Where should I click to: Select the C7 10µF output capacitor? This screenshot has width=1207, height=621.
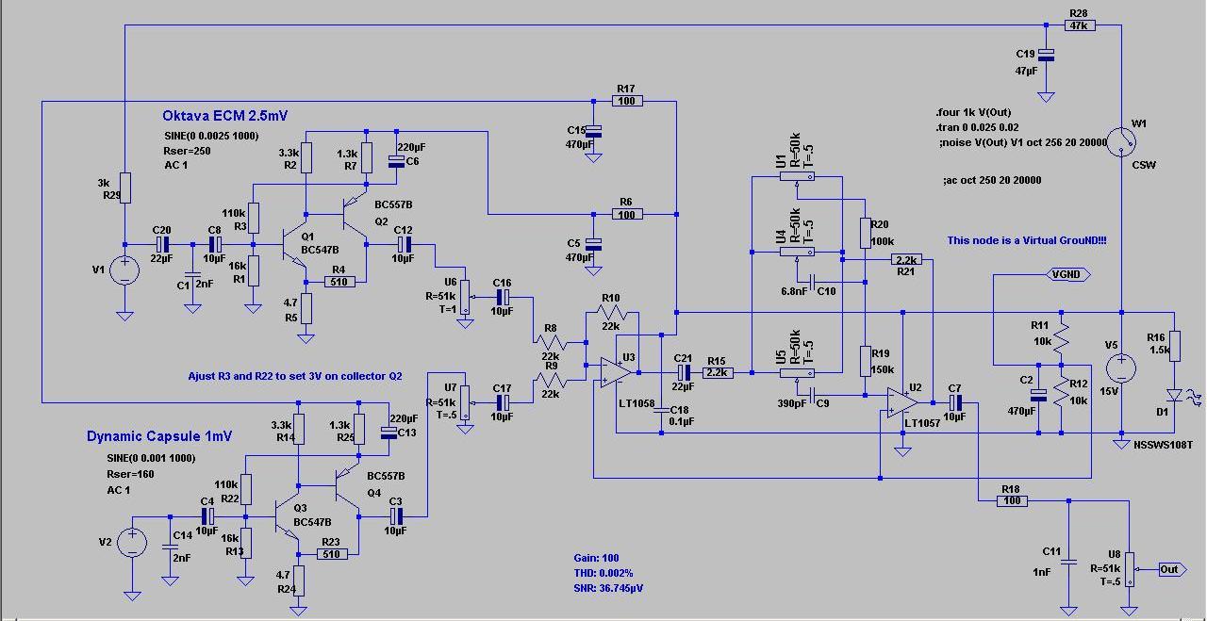click(955, 402)
